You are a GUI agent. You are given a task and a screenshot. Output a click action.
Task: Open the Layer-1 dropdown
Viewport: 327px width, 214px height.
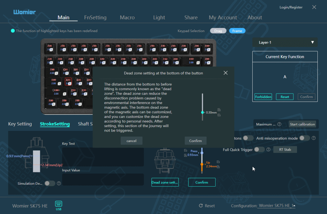click(285, 42)
